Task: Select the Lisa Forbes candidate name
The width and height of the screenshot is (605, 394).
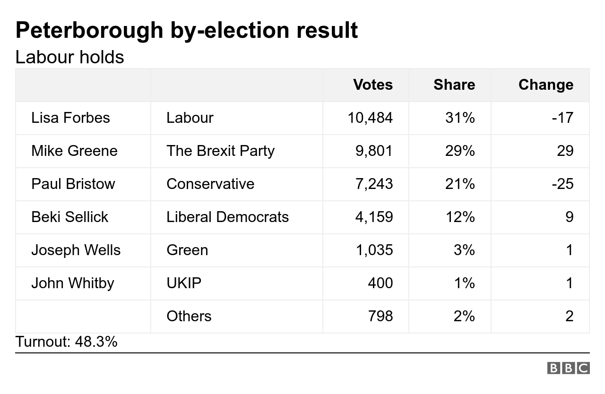Action: tap(70, 118)
